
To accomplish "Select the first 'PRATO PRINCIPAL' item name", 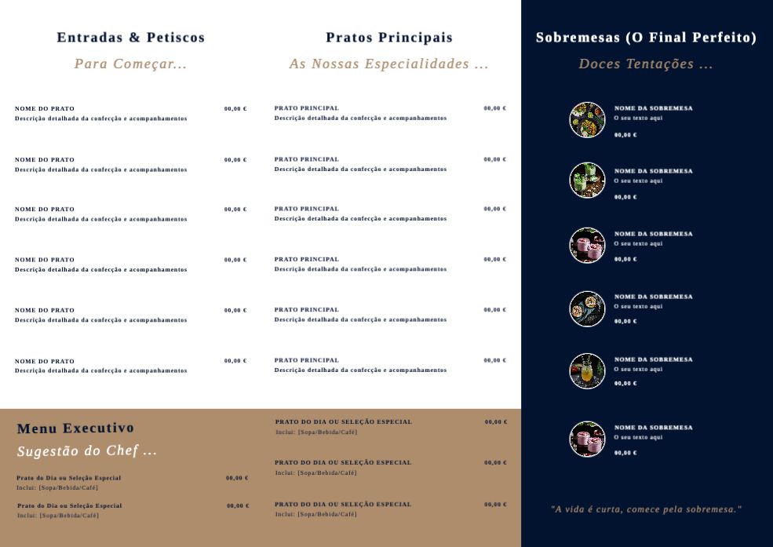I will coord(307,108).
